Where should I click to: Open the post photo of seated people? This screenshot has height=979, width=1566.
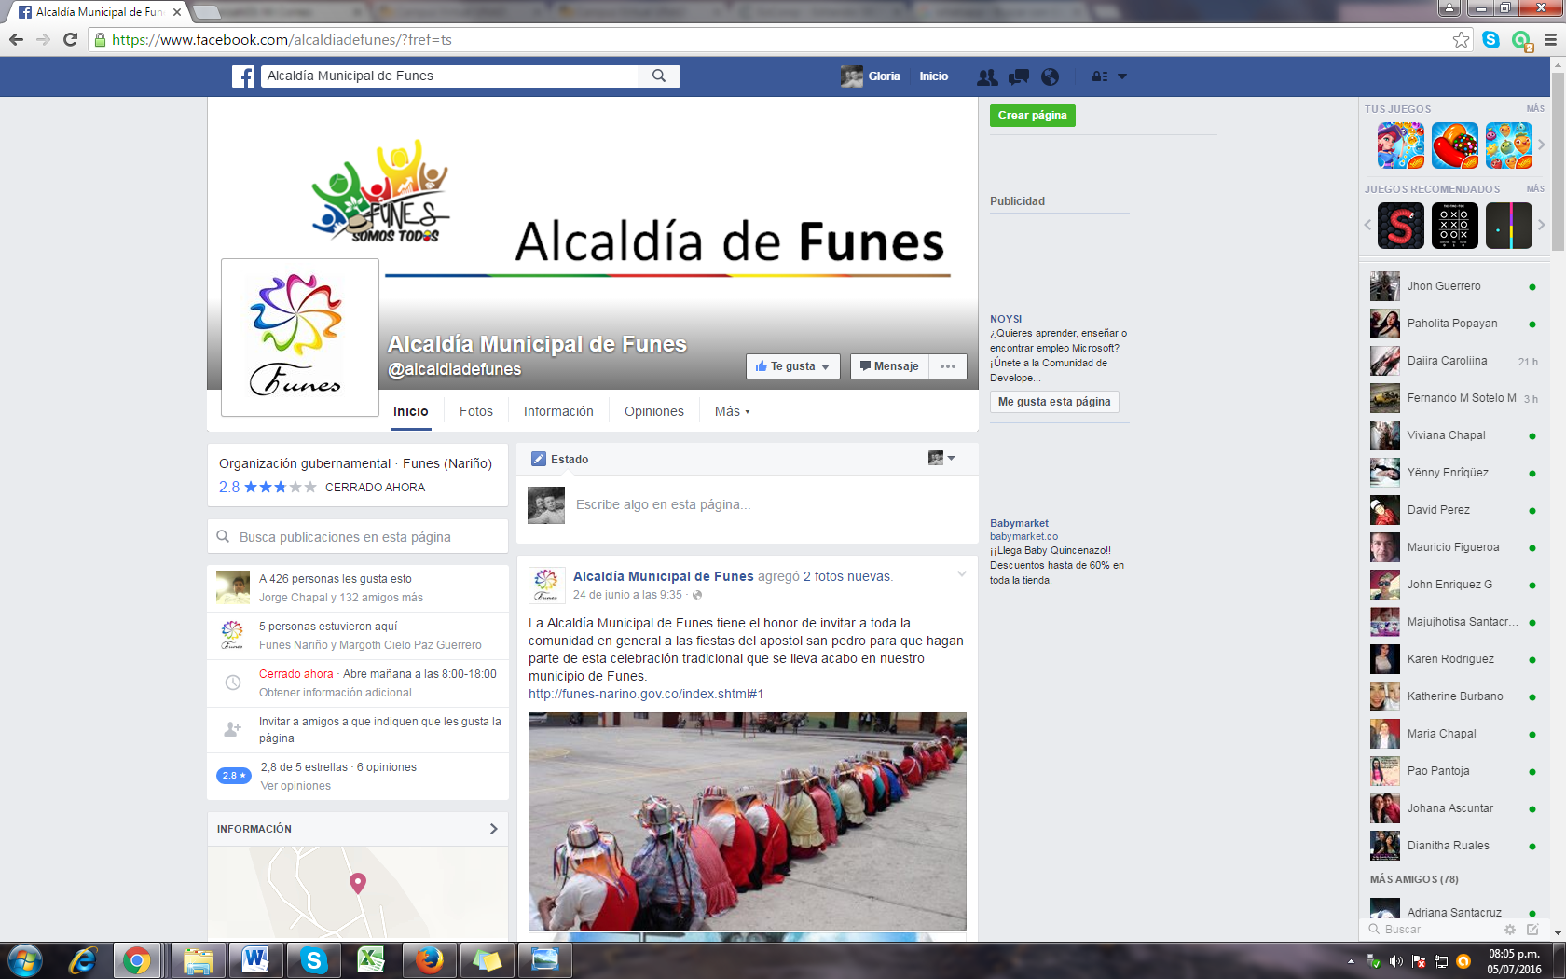pos(748,821)
